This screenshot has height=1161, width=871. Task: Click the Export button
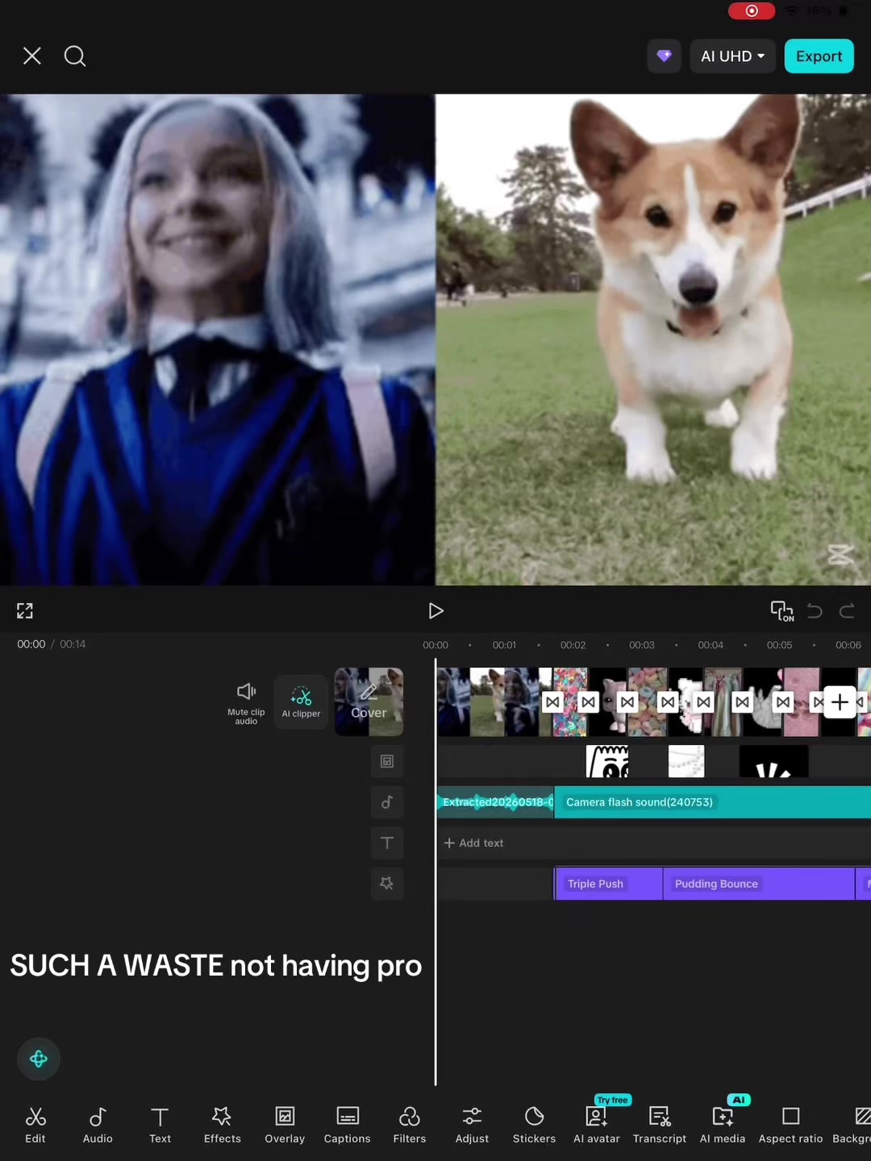pyautogui.click(x=819, y=56)
